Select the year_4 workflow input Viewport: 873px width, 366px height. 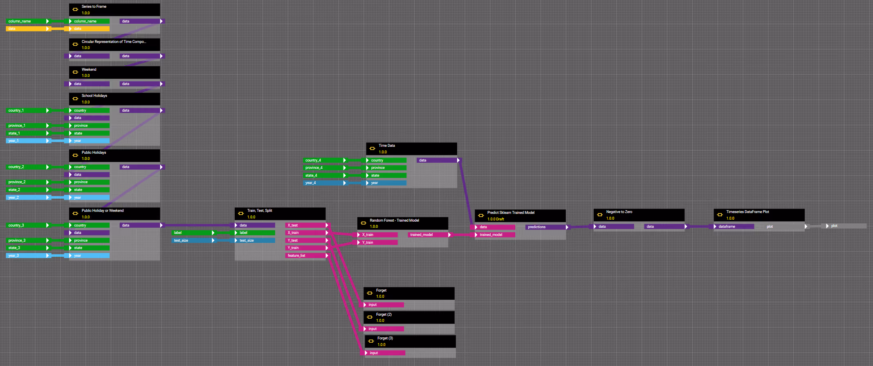pyautogui.click(x=325, y=183)
